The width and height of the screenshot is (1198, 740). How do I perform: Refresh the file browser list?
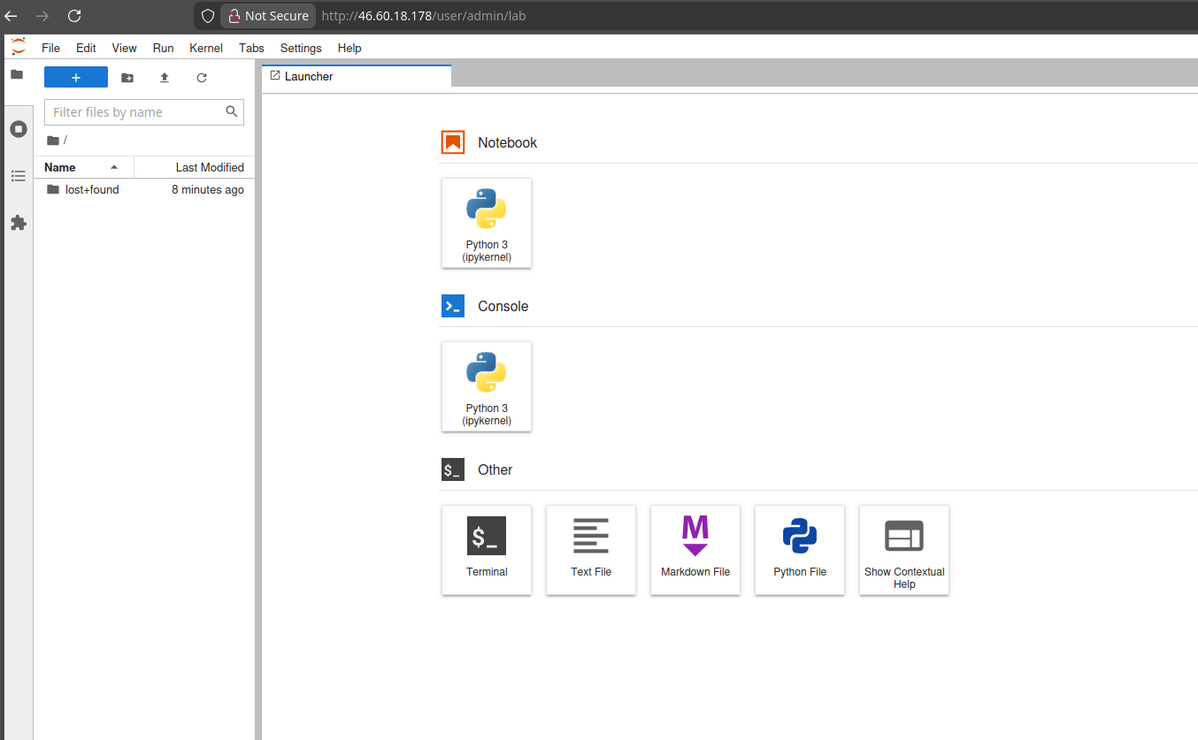202,78
